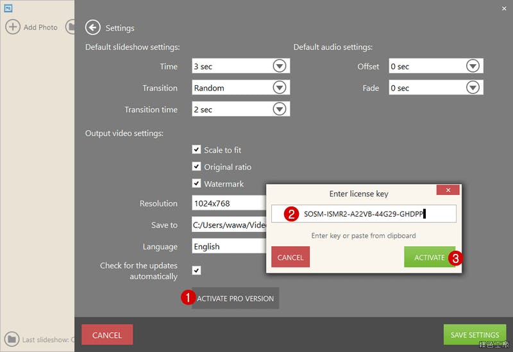Expand the audio Fade dropdown arrow

coord(473,88)
